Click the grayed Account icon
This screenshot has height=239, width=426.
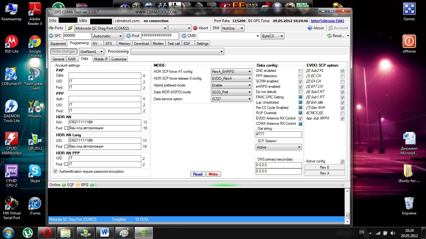pos(330,28)
